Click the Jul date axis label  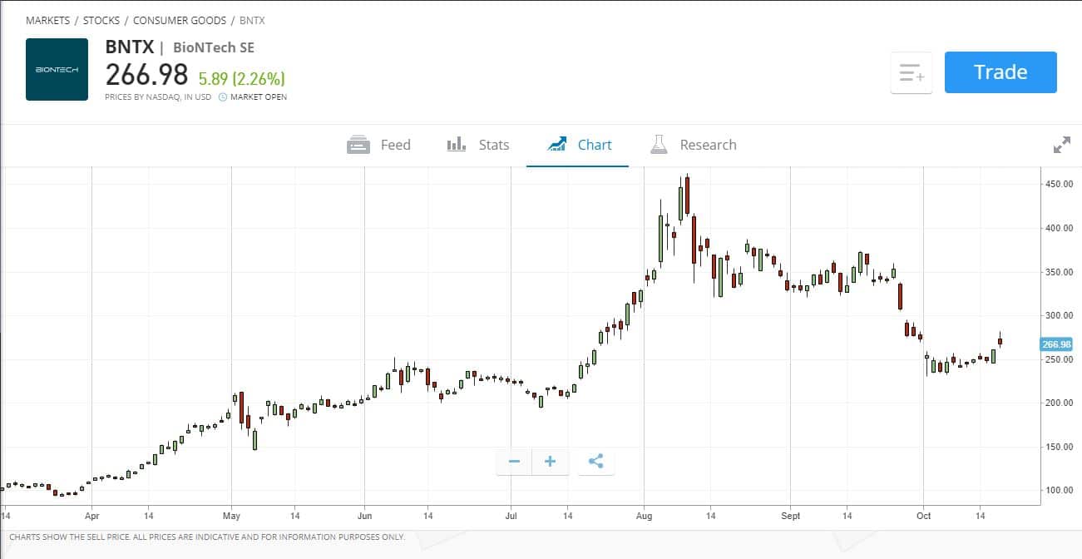[511, 516]
